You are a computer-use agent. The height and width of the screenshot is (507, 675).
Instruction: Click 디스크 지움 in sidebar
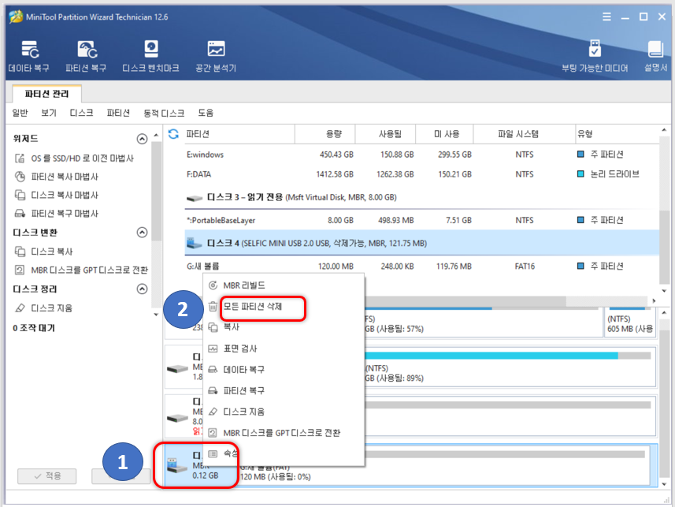click(x=43, y=308)
